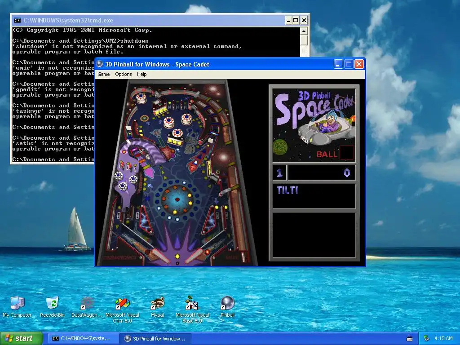Close the cmd.exe window
The width and height of the screenshot is (460, 345).
coord(304,20)
